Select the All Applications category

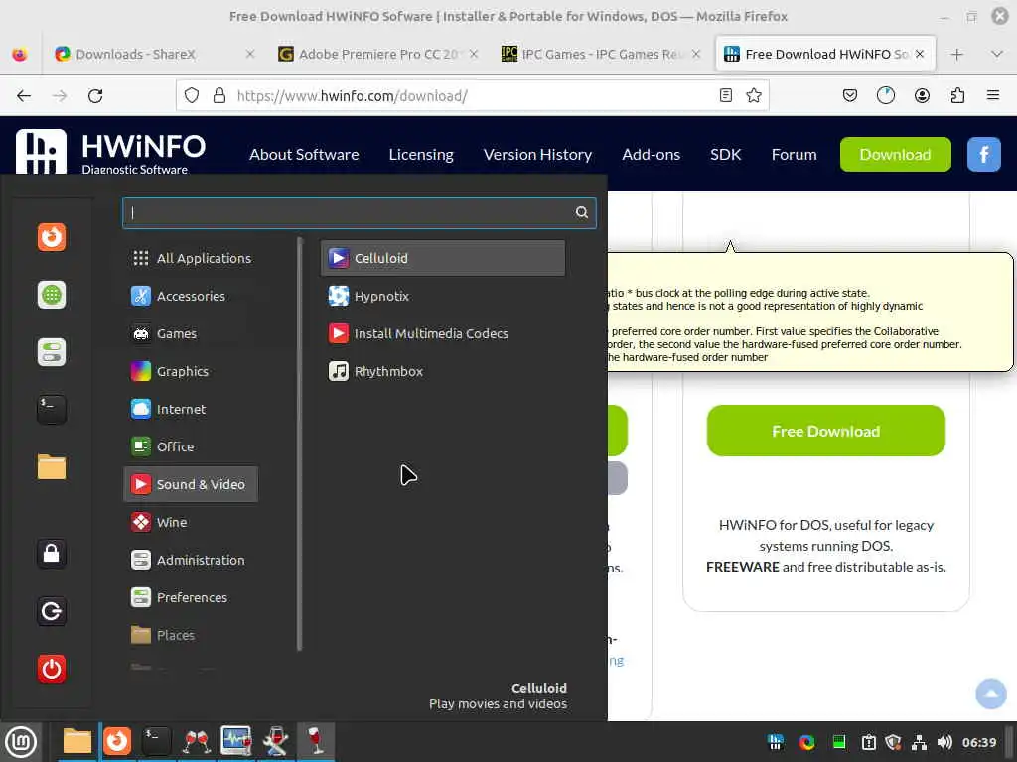click(x=191, y=258)
